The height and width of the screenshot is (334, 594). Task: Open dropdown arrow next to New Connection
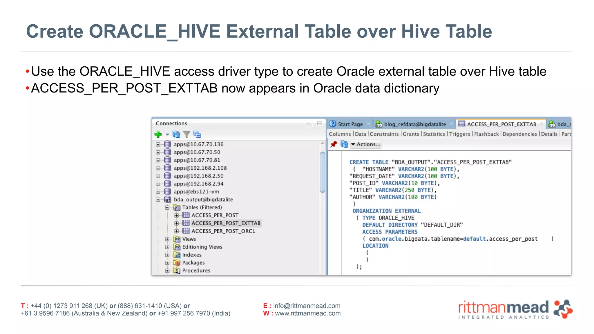[167, 135]
